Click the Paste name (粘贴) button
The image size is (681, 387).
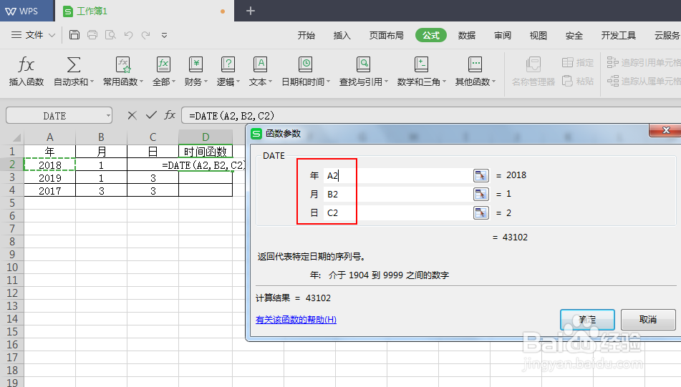pos(578,81)
